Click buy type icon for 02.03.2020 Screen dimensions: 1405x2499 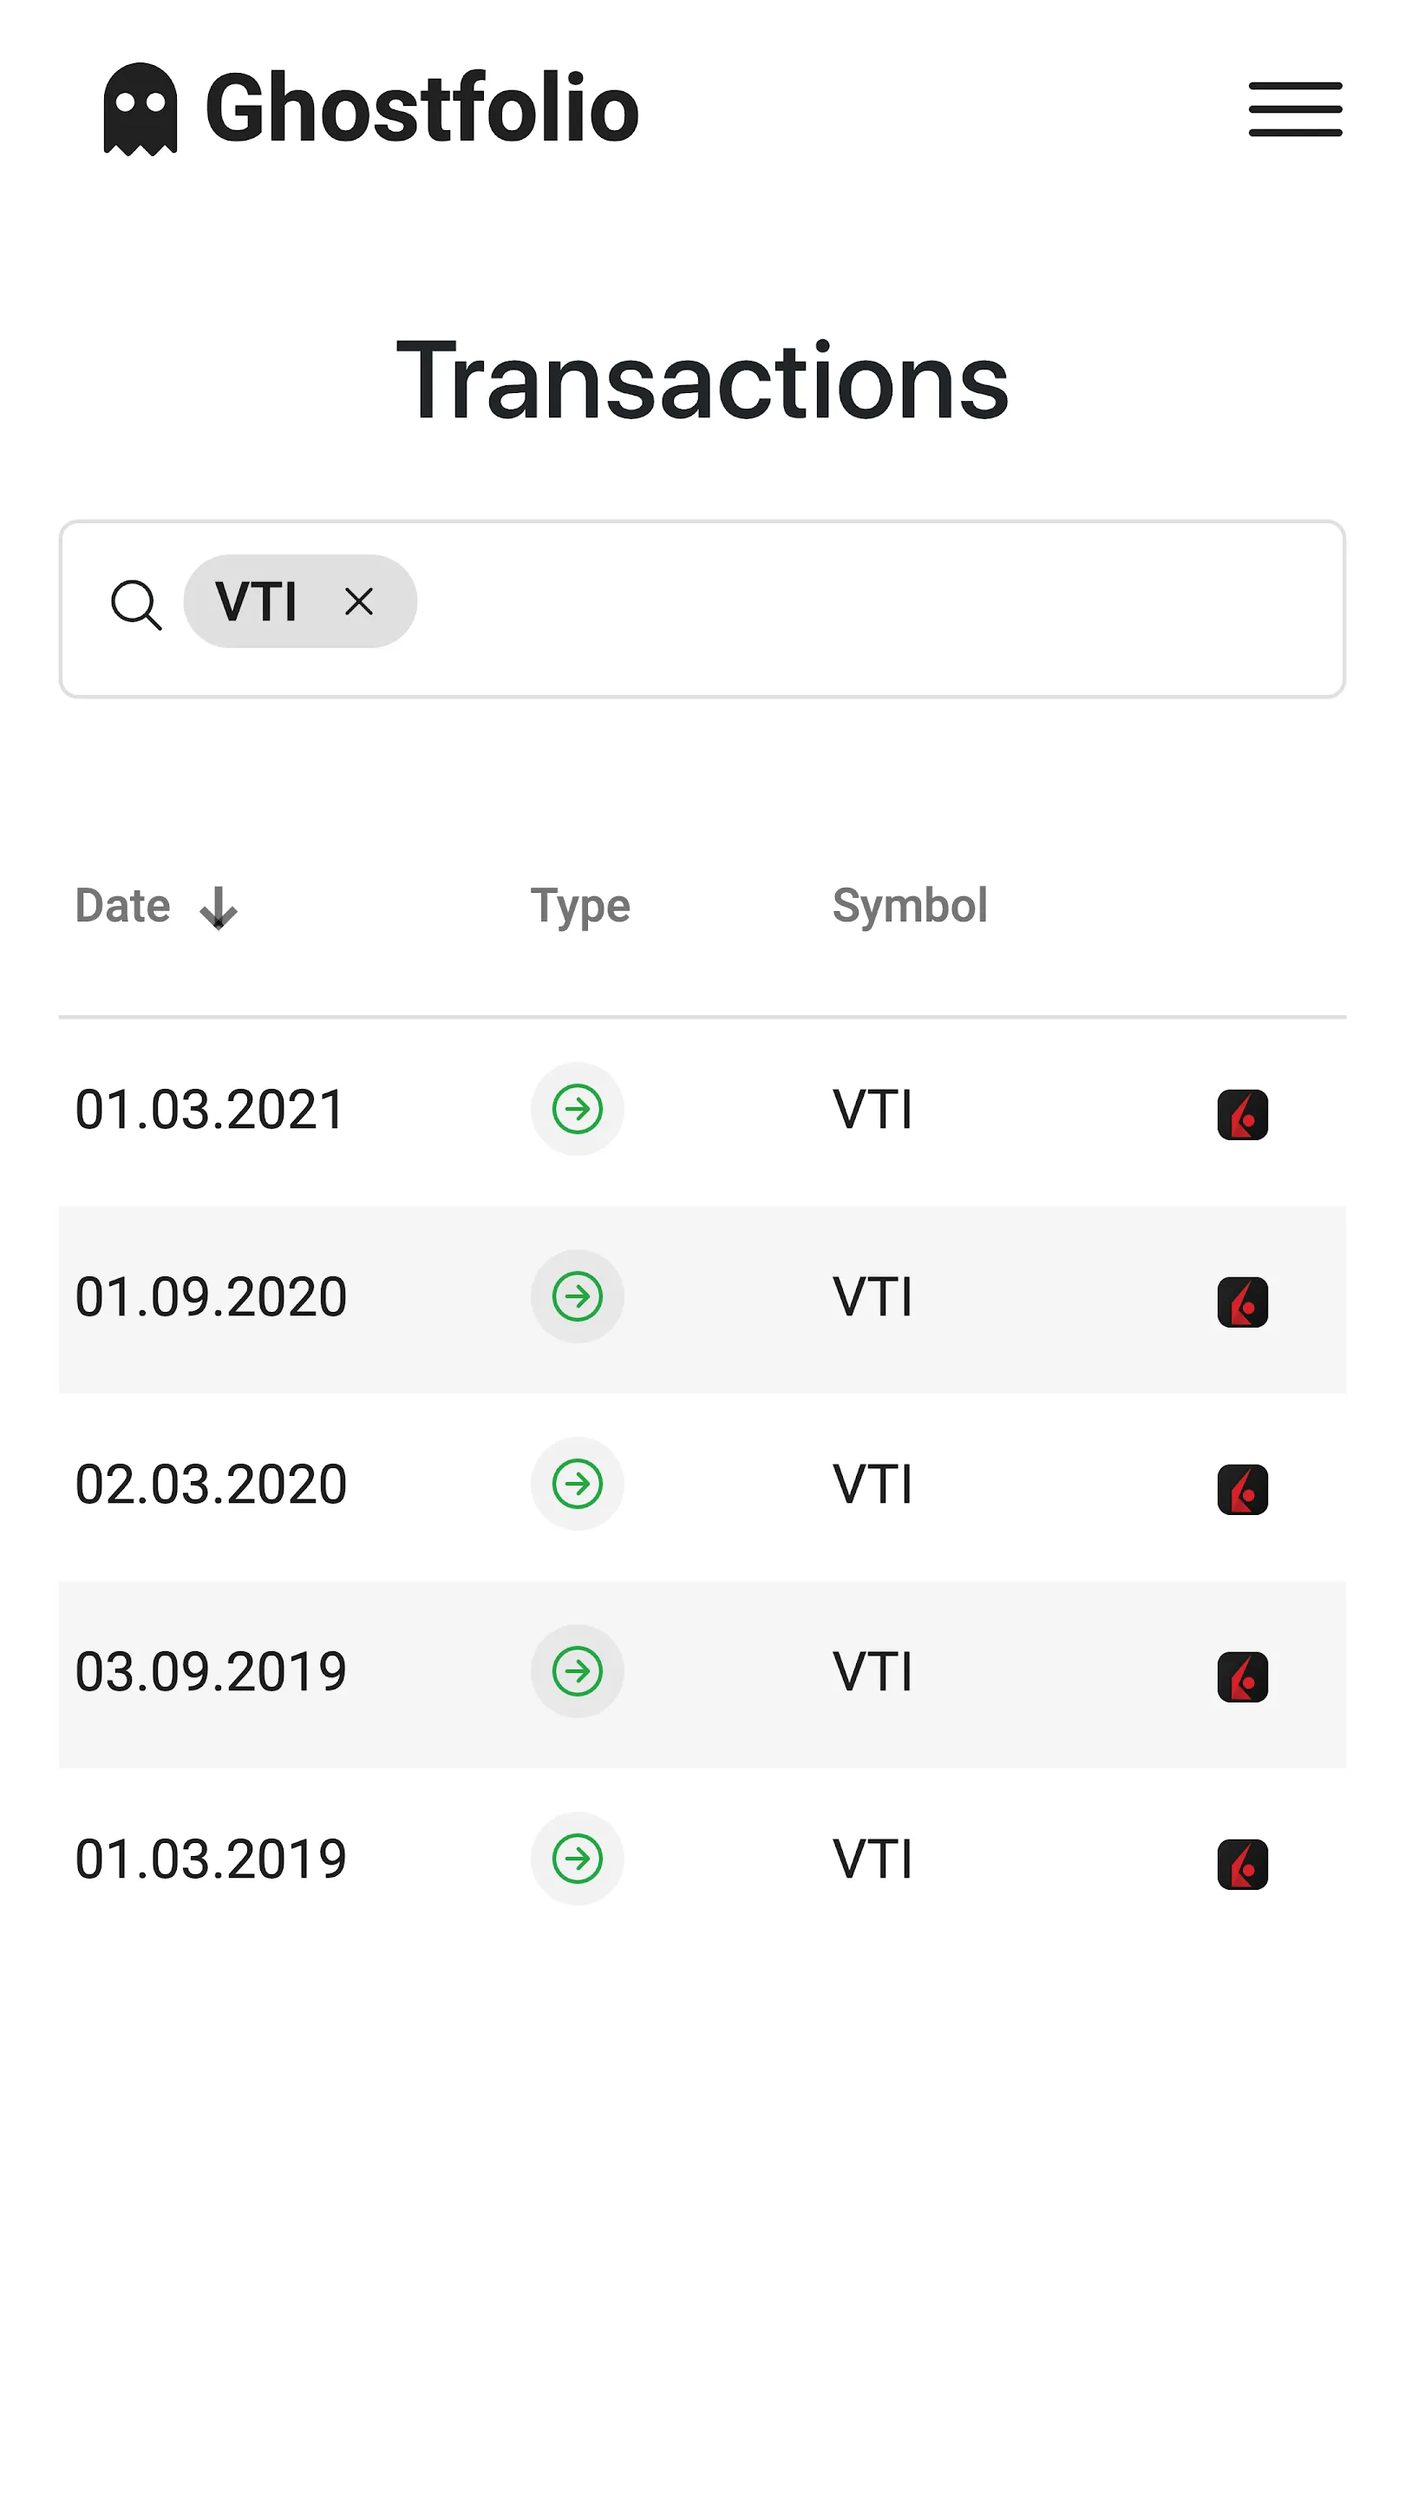point(577,1483)
